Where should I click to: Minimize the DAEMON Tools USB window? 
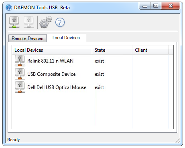[145, 6]
